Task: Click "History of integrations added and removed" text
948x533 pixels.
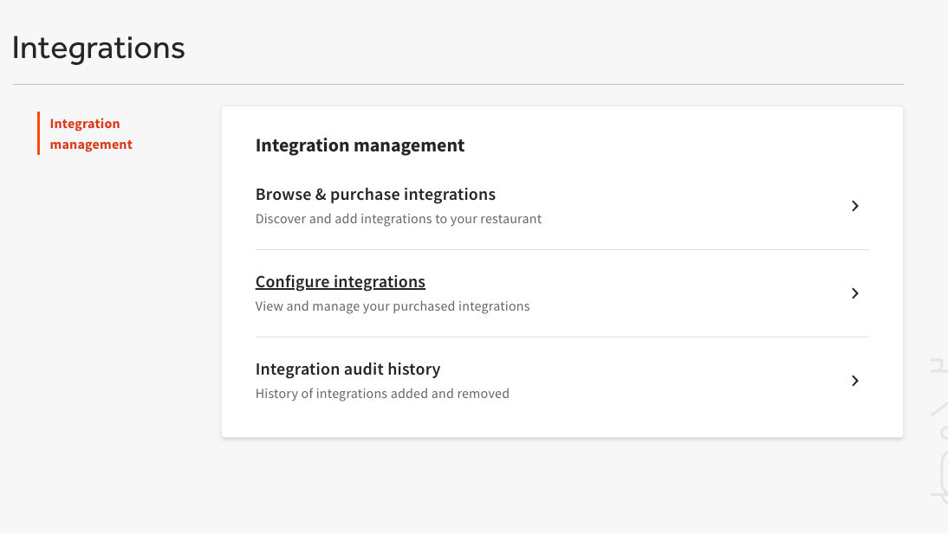Action: click(x=382, y=394)
